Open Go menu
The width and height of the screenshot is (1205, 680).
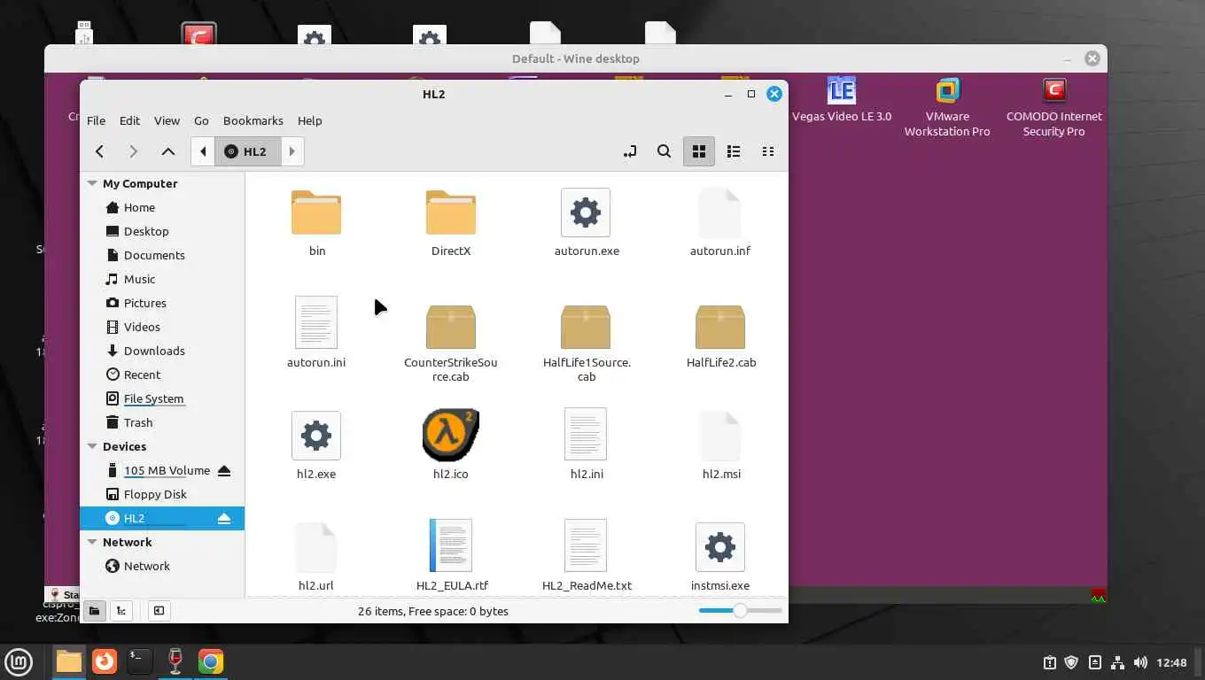coord(201,120)
